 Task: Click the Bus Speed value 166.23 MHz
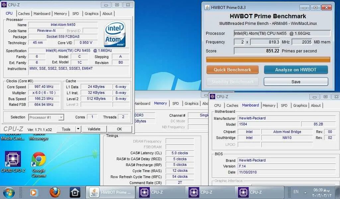click(x=44, y=99)
